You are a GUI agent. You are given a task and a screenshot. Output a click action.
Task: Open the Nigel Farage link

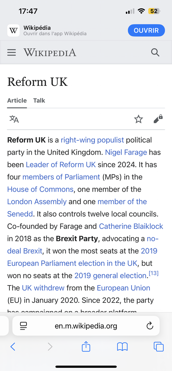coord(126,153)
